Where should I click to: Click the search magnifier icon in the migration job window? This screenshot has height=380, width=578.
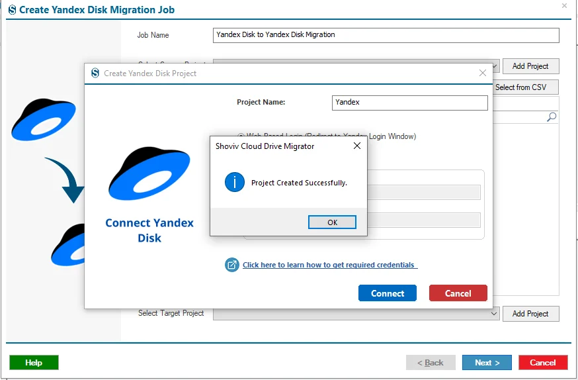click(552, 117)
